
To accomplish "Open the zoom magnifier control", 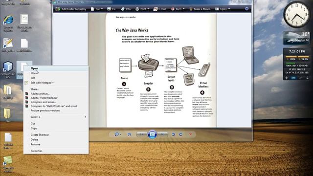I will 117,134.
